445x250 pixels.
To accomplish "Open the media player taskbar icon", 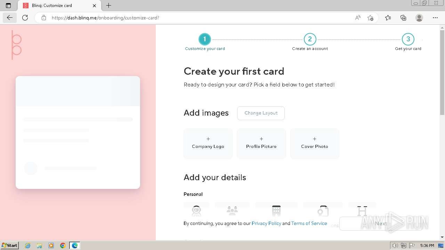I will pyautogui.click(x=51, y=245).
